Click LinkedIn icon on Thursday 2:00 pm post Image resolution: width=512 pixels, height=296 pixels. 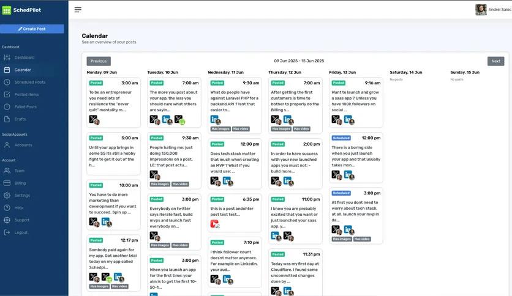coord(288,181)
